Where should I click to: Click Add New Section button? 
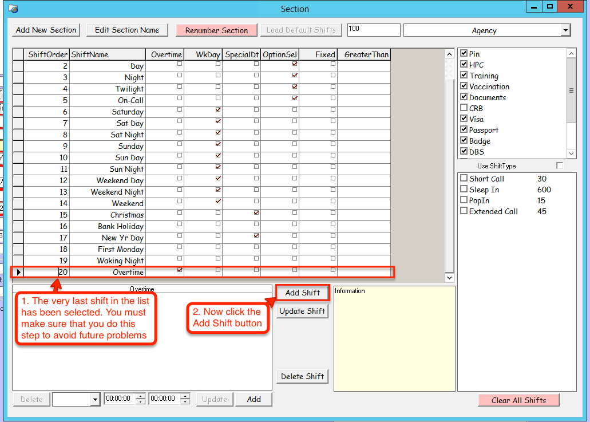pyautogui.click(x=46, y=30)
